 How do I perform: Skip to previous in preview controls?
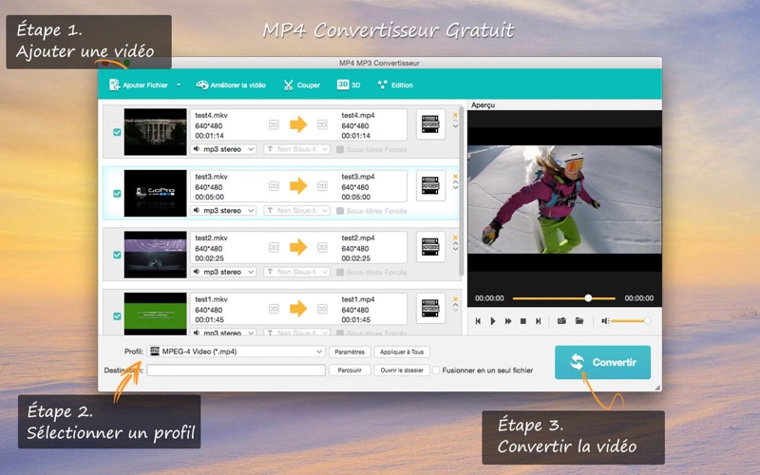[478, 321]
